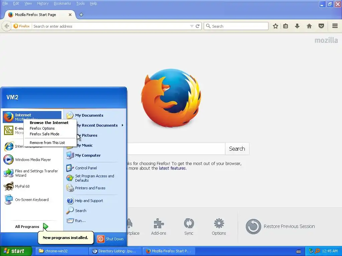Viewport: 342px width, 256px height.
Task: Select Firefox Safe Mode in context menu
Action: tap(50, 134)
